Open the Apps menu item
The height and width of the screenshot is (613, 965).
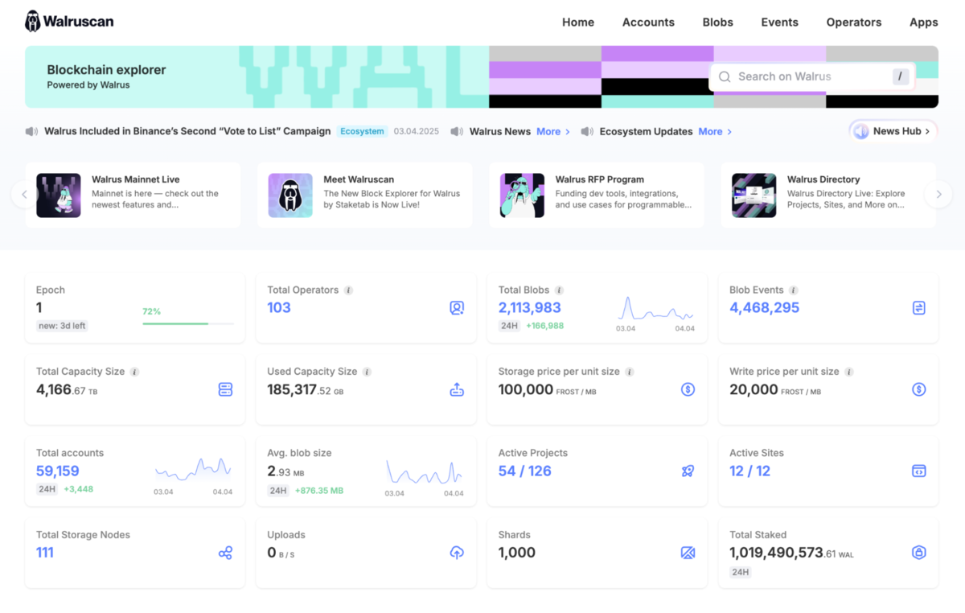[x=924, y=23]
